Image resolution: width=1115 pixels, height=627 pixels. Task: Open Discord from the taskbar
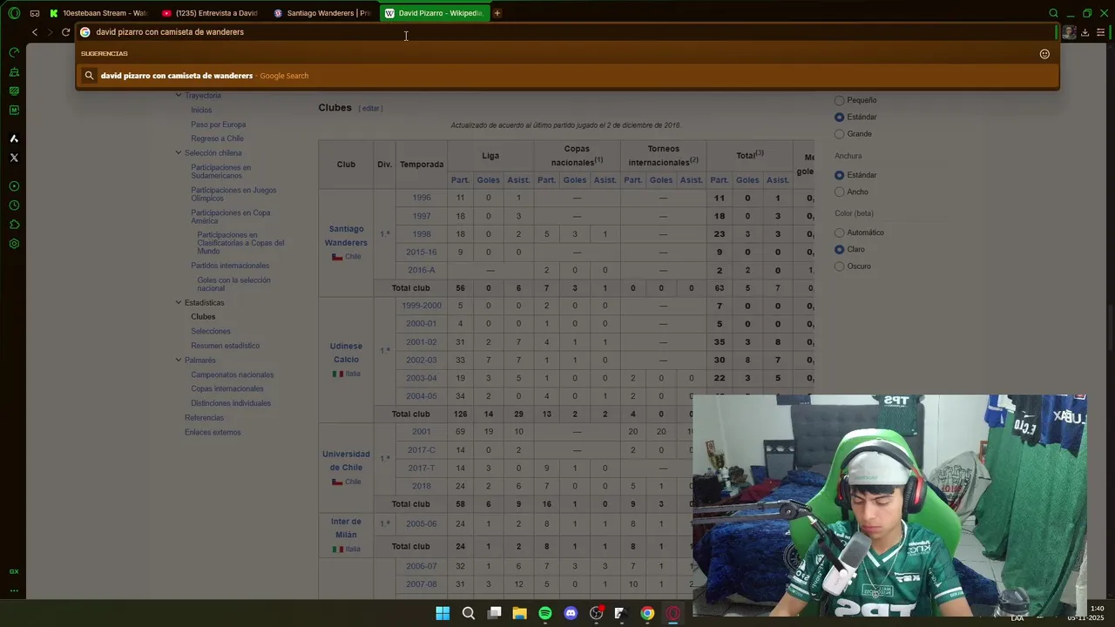[x=571, y=613]
